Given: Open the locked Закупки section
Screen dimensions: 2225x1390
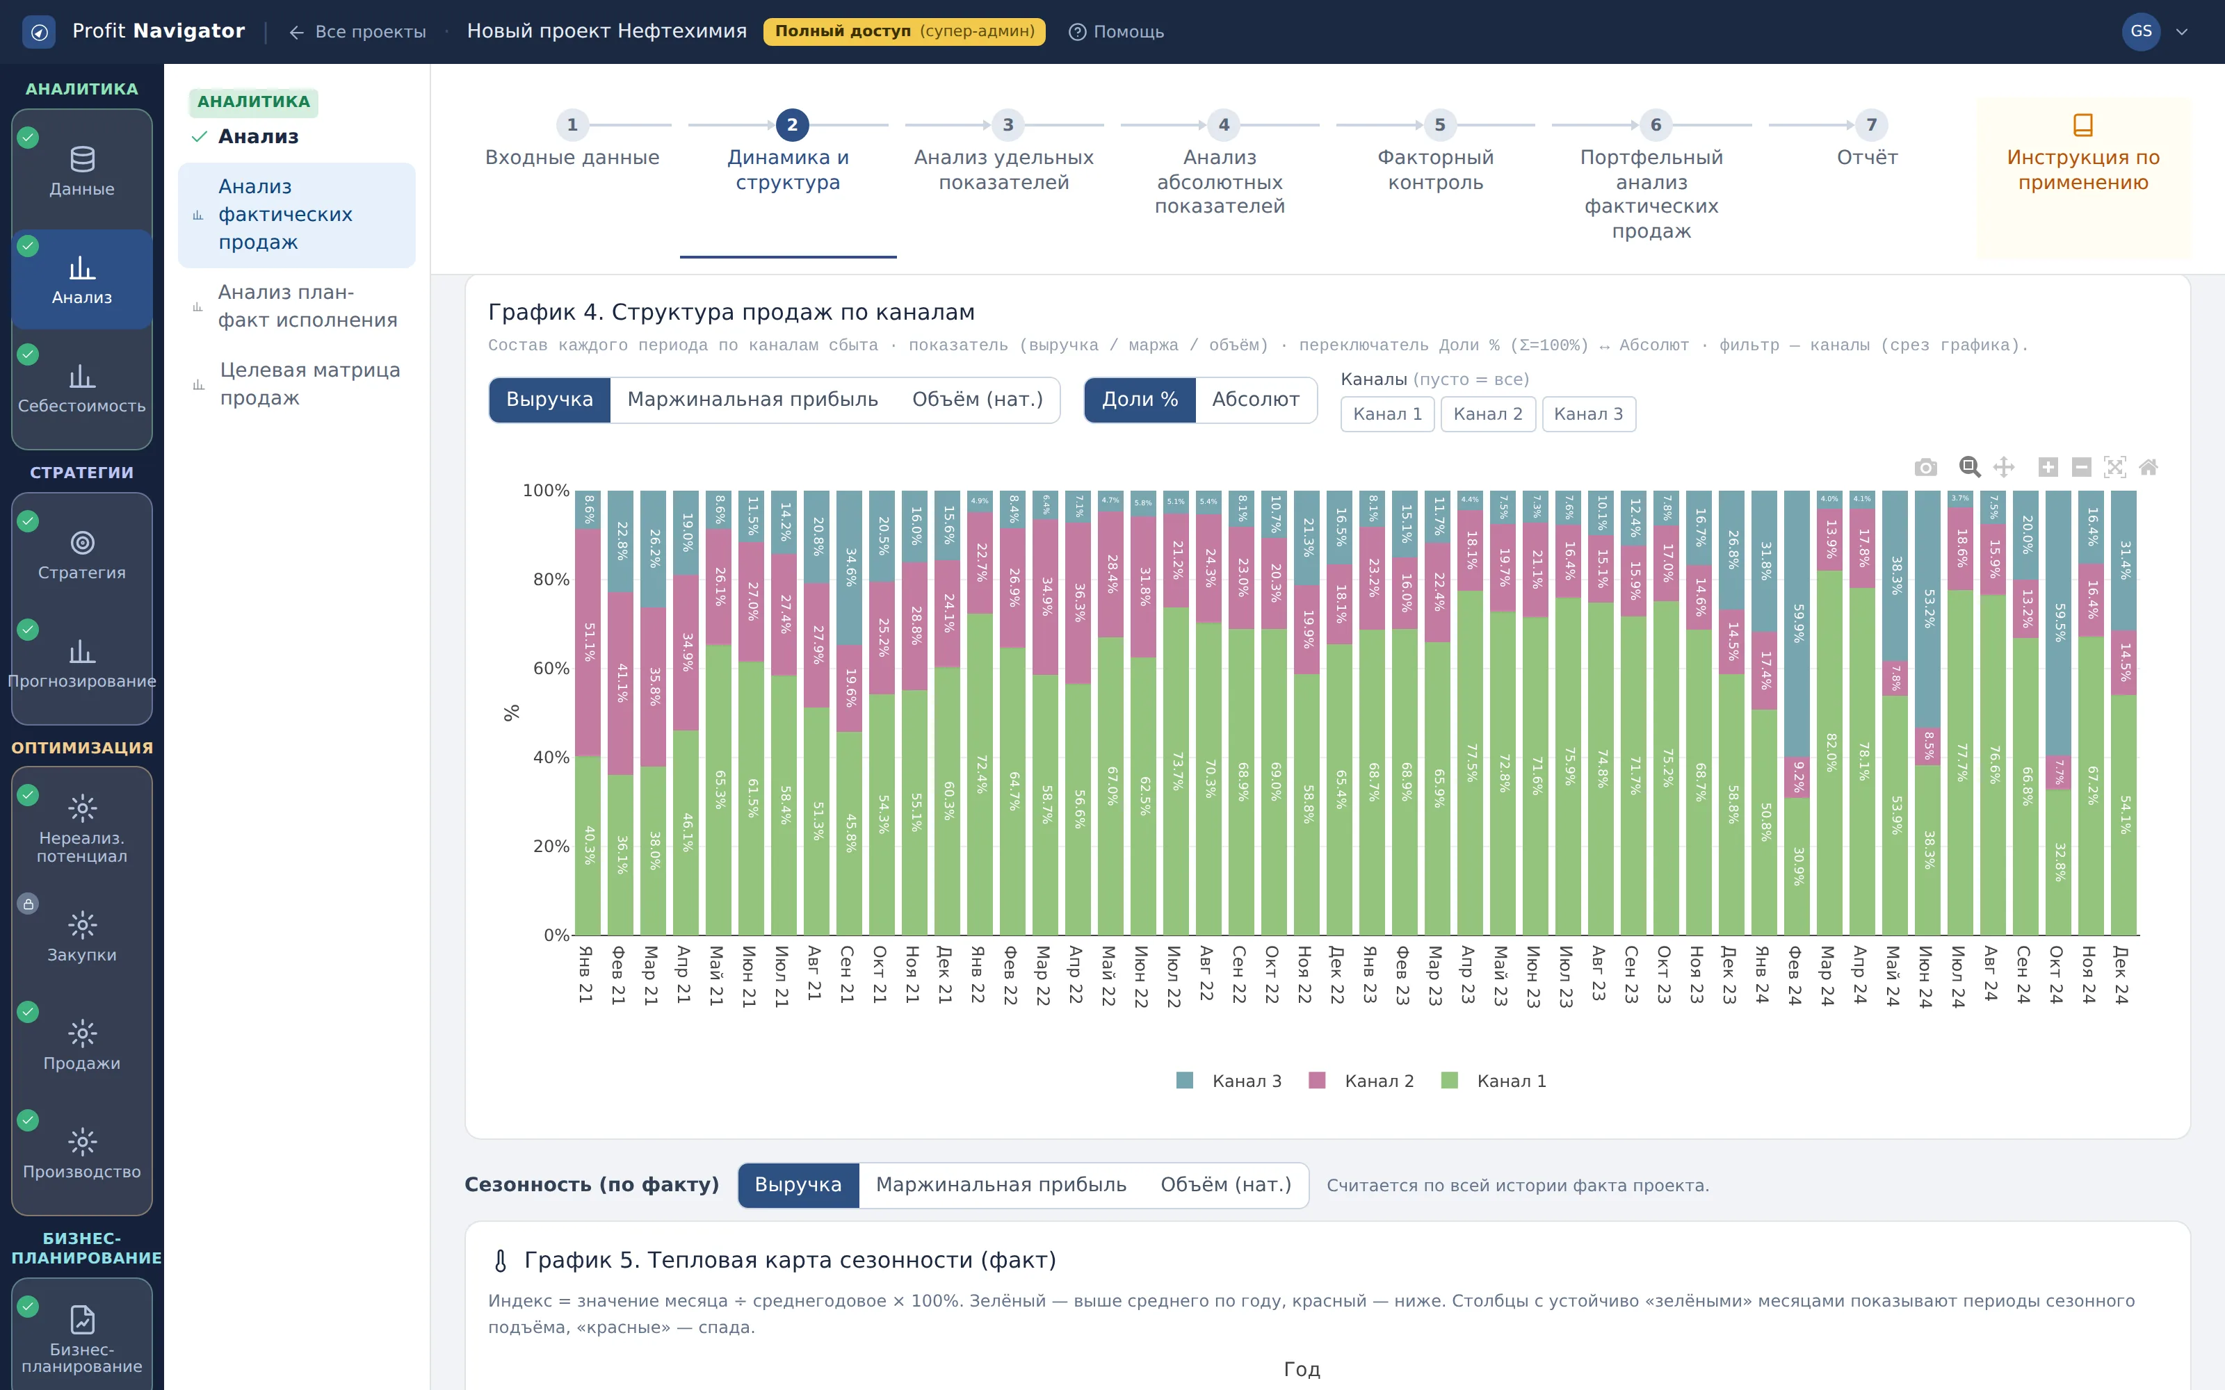Looking at the screenshot, I should click(x=82, y=937).
